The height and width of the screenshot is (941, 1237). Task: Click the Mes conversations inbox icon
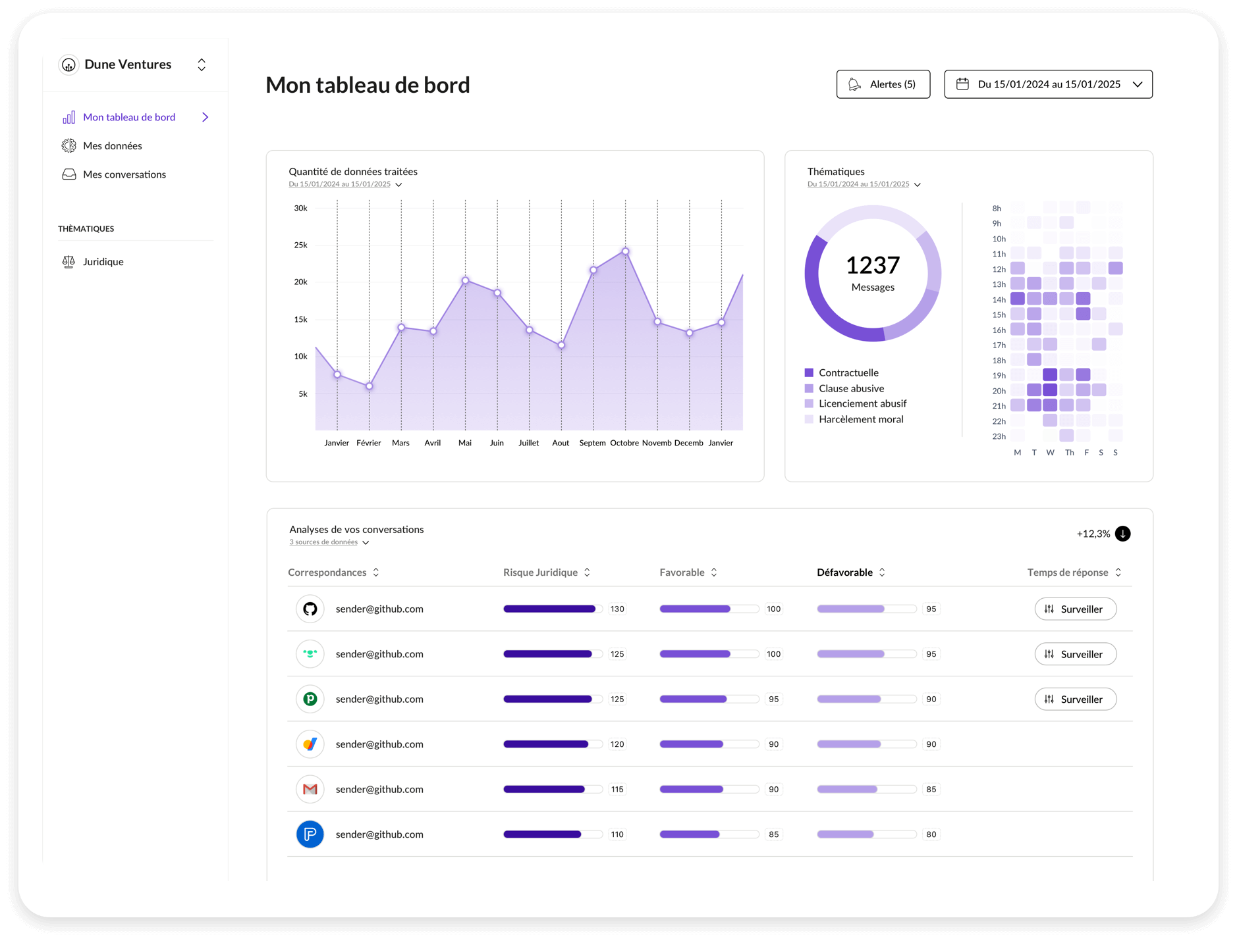pos(69,174)
